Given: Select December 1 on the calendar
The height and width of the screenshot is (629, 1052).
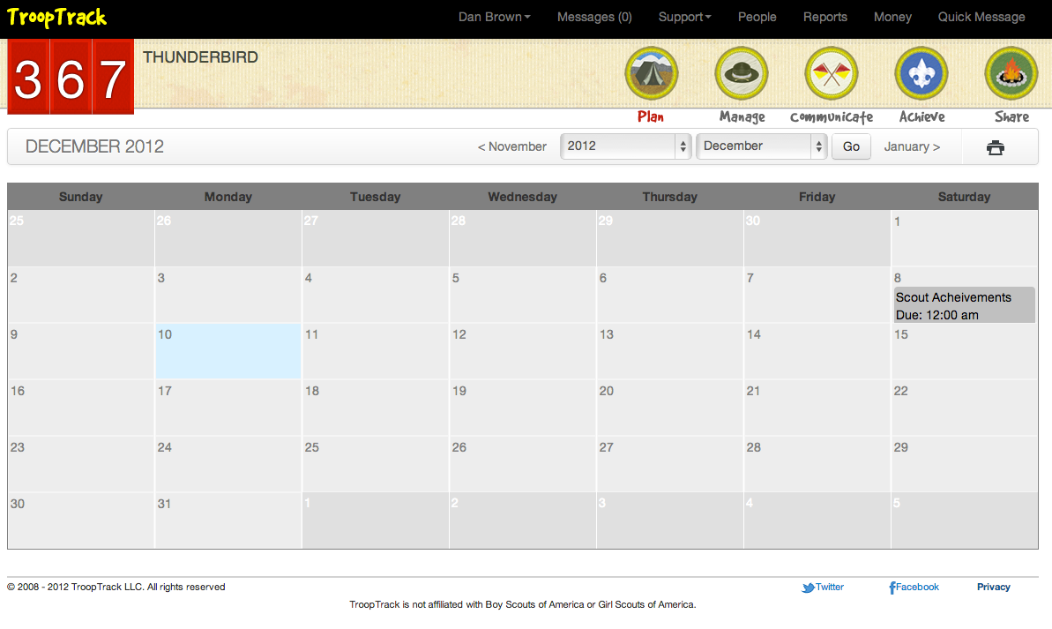Looking at the screenshot, I should (x=964, y=238).
